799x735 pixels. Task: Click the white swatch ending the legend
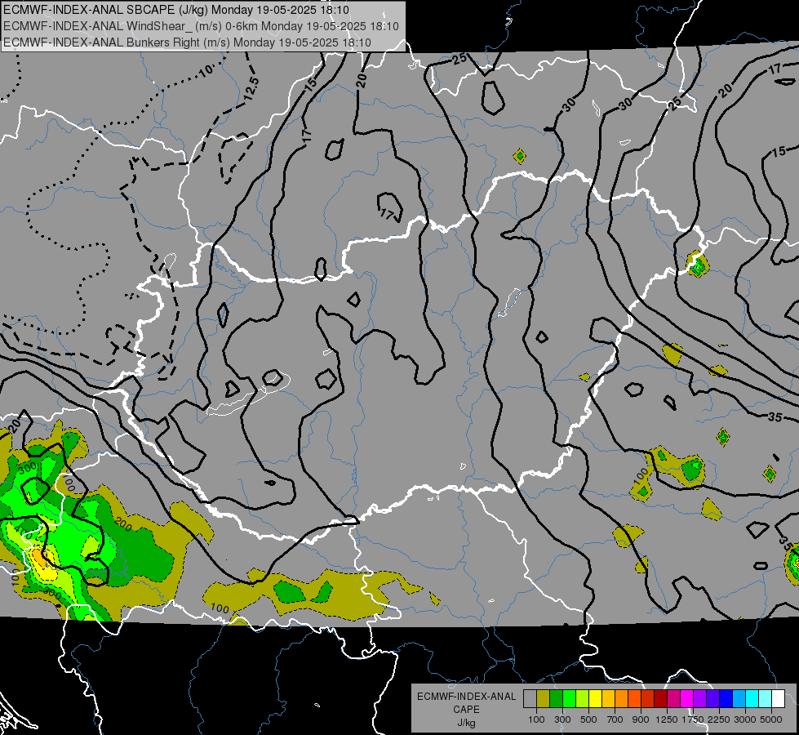click(x=778, y=699)
